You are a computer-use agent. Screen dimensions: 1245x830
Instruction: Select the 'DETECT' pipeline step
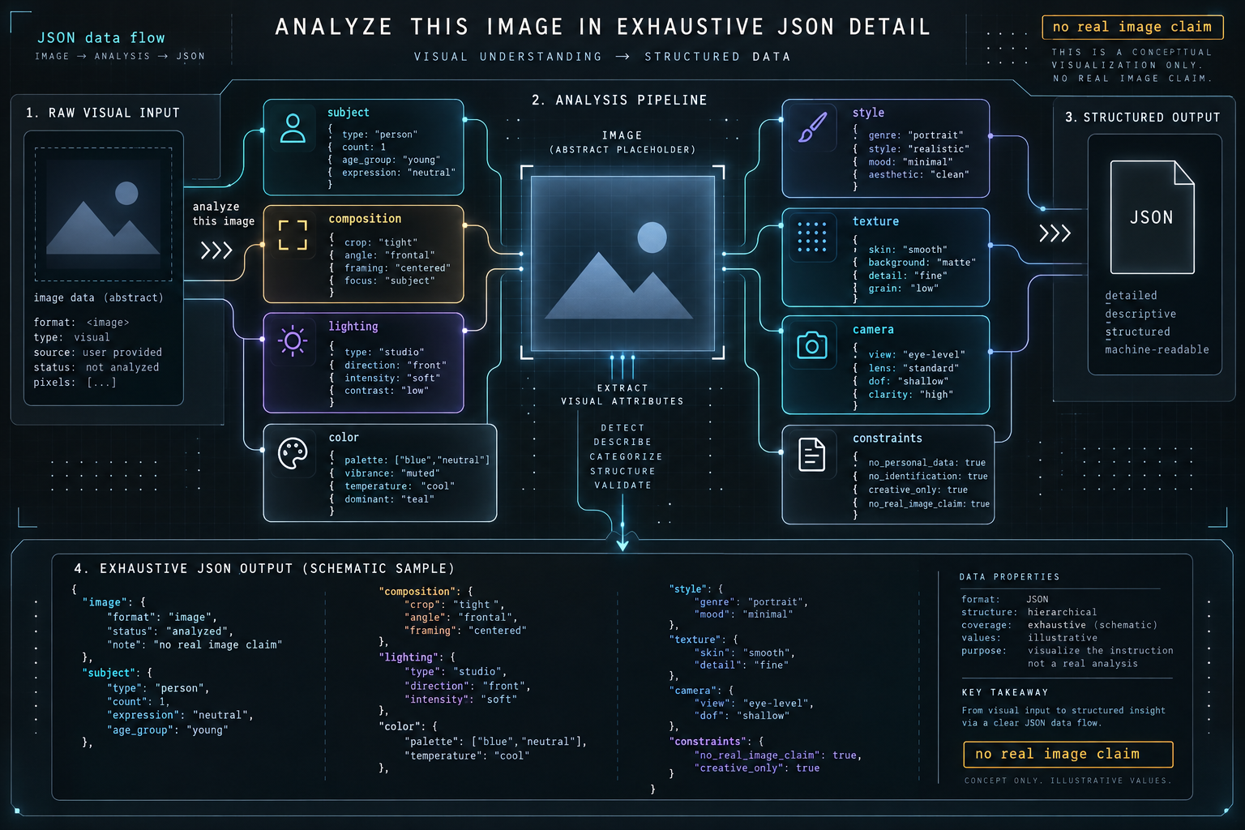point(622,428)
